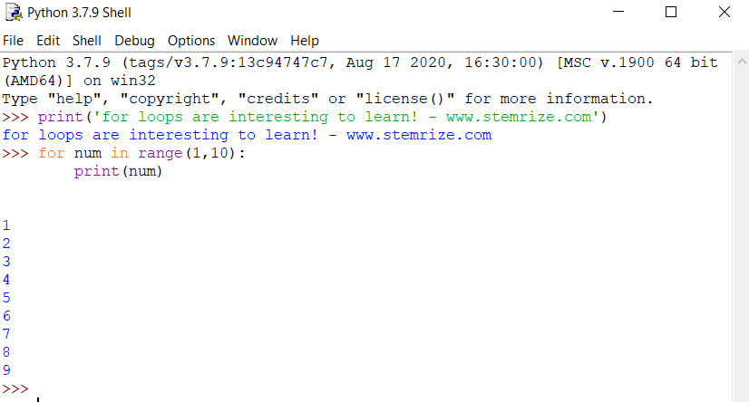Click the vertical scrollbar on the right

pyautogui.click(x=740, y=226)
